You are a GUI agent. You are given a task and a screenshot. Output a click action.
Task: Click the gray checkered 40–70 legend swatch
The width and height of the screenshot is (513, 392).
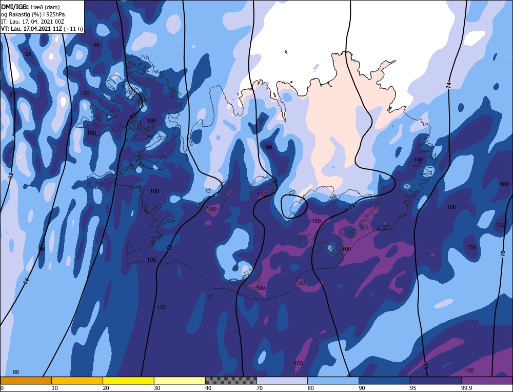(231, 381)
